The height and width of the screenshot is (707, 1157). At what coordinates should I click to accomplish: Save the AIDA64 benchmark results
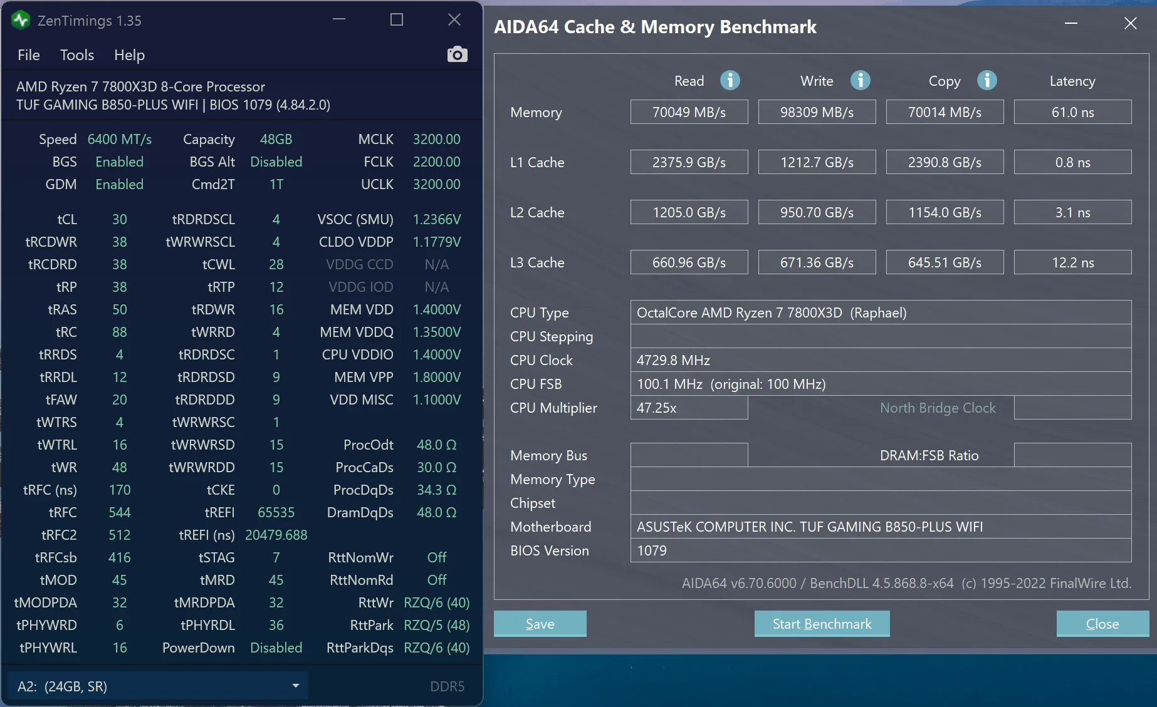(x=540, y=624)
